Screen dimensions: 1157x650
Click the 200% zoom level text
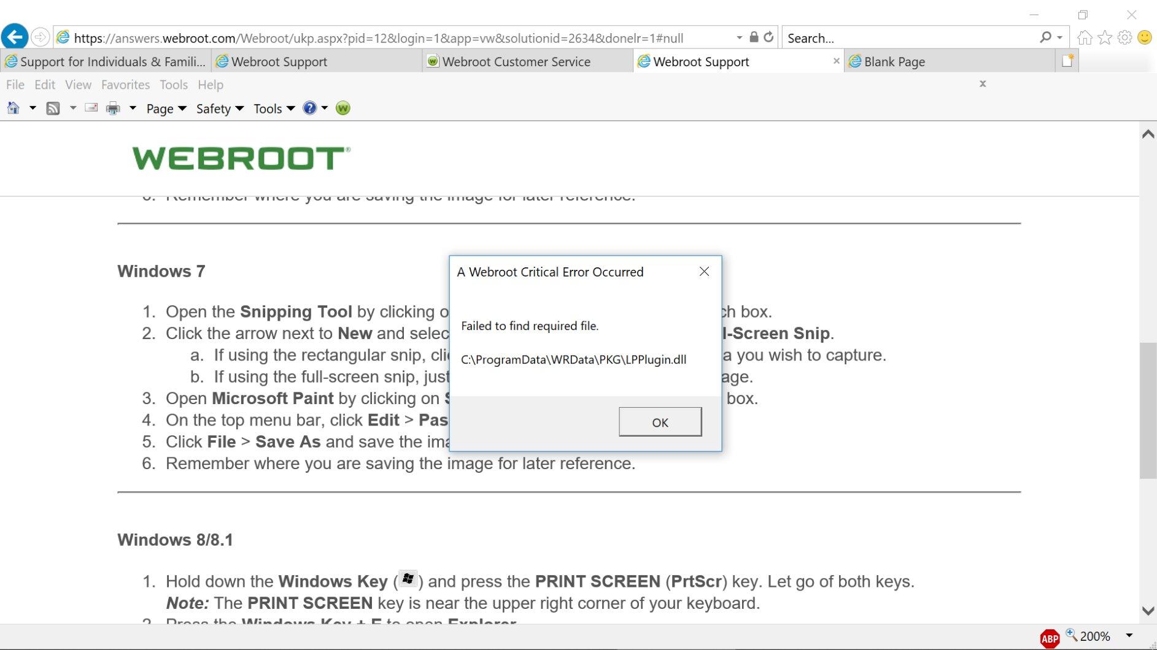1095,637
